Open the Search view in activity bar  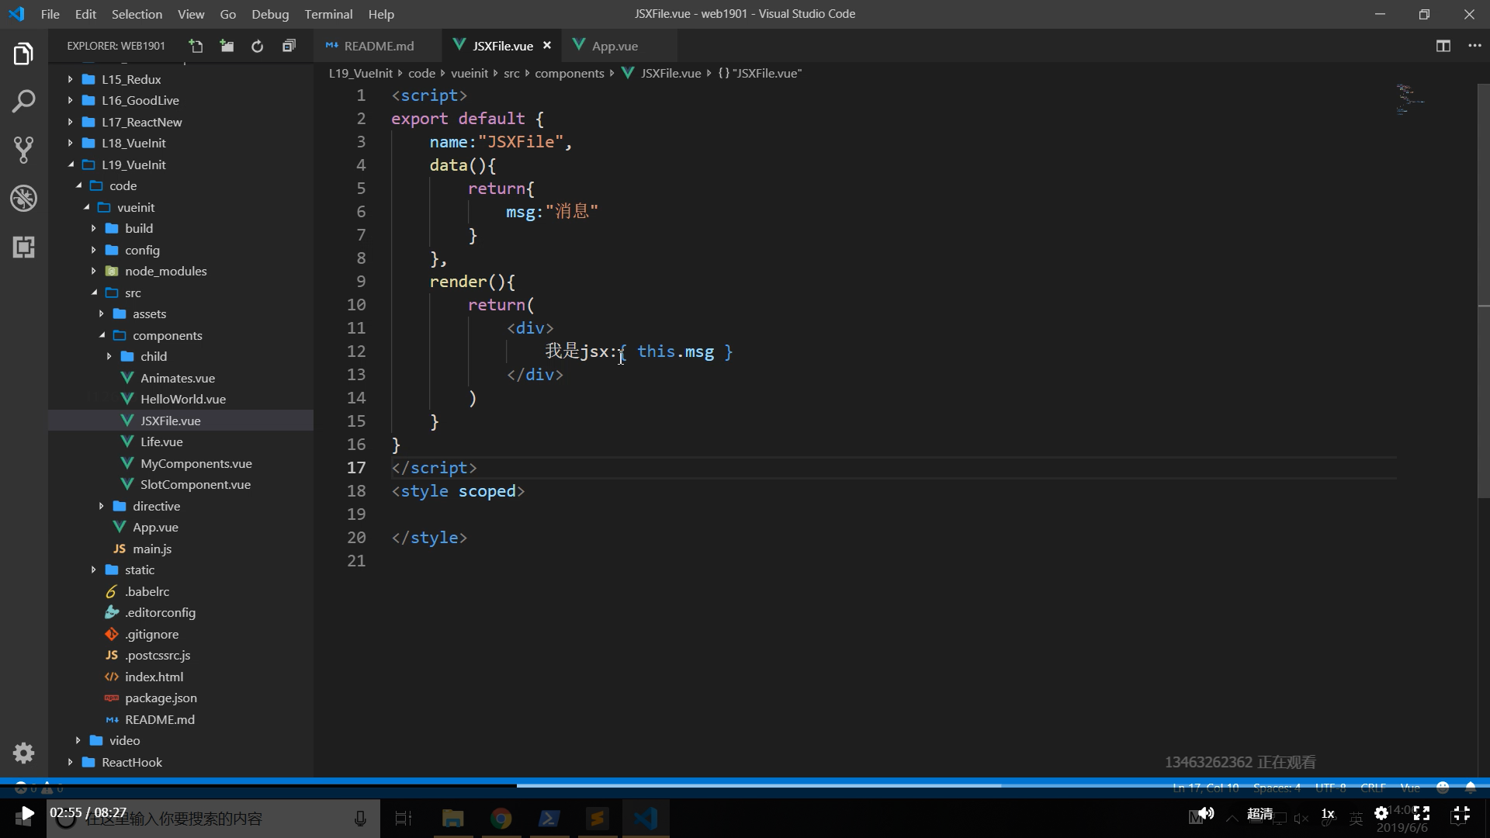click(23, 102)
